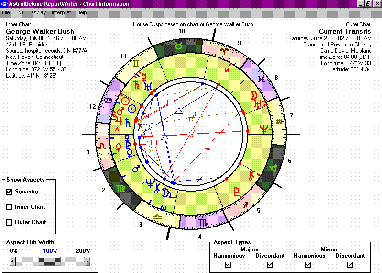Screen dimensions: 382x273
Task: Click the house 1 number label
Action: coord(88,152)
